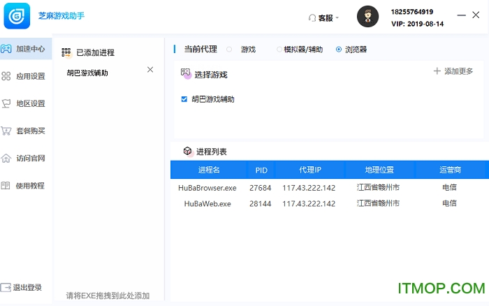
Task: Click 电信 in the HuBaWeb.exe row
Action: point(449,203)
